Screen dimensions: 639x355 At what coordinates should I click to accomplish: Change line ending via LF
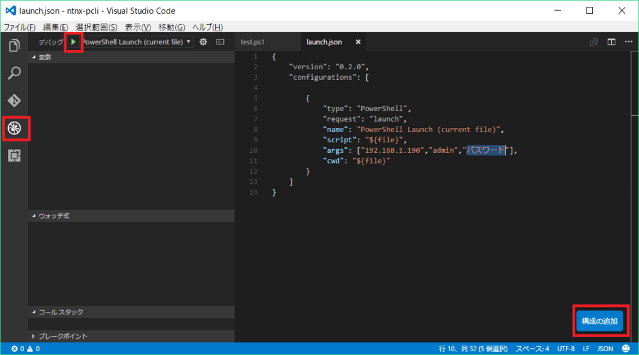click(x=586, y=349)
